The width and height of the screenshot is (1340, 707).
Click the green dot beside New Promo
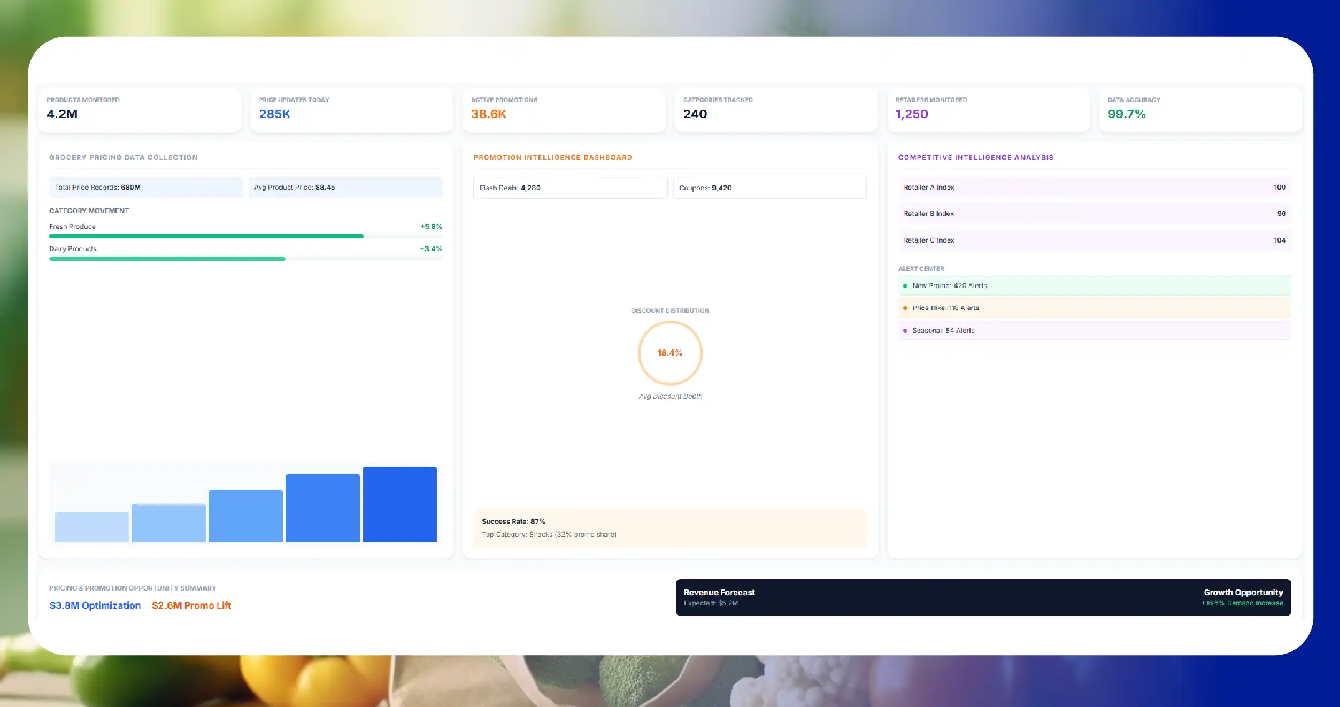pos(905,286)
